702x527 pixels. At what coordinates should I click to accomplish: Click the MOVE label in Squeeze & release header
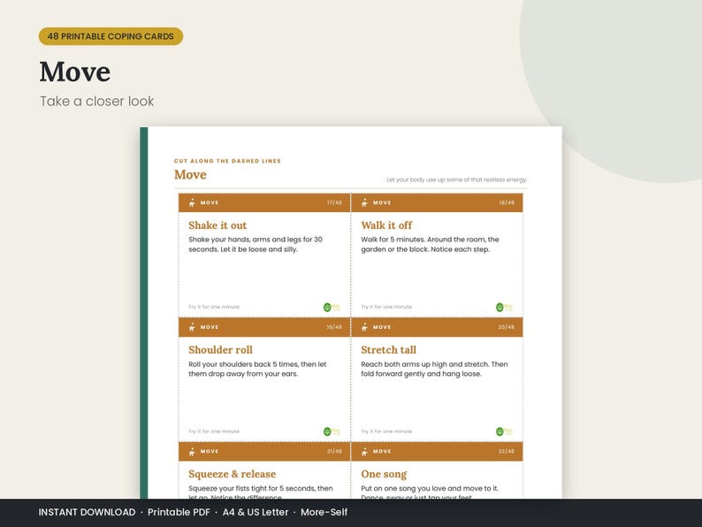pos(210,451)
